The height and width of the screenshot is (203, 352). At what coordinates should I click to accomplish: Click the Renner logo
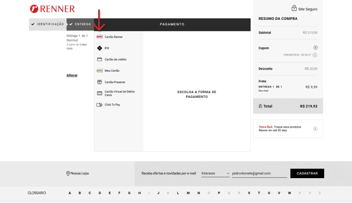click(52, 9)
